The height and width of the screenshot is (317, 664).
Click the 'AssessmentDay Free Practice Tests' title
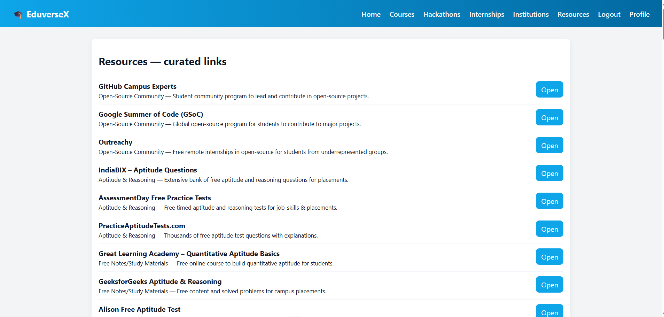pos(155,198)
